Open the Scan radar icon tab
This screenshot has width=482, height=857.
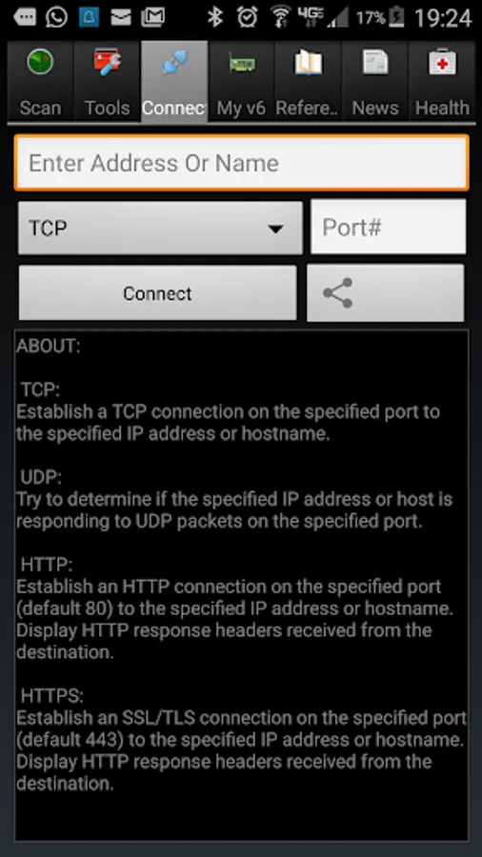(x=40, y=61)
